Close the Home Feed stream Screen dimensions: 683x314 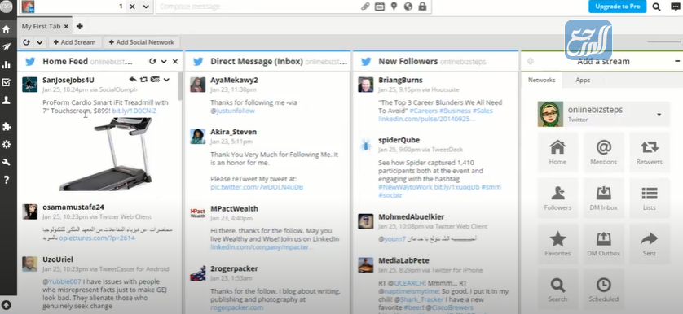[175, 61]
